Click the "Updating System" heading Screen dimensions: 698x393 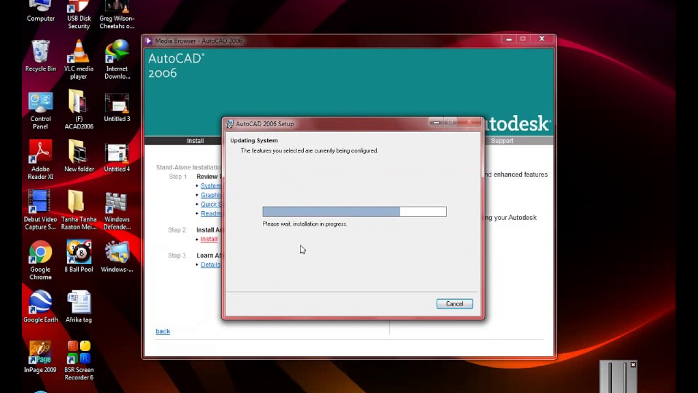pyautogui.click(x=254, y=140)
